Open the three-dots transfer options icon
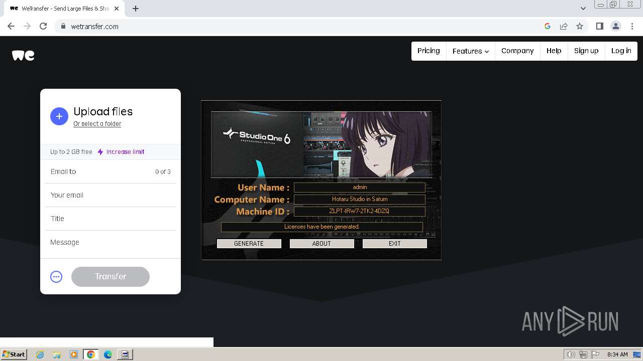 (56, 277)
